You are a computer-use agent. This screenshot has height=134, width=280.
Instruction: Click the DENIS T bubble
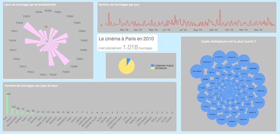tap(229, 68)
